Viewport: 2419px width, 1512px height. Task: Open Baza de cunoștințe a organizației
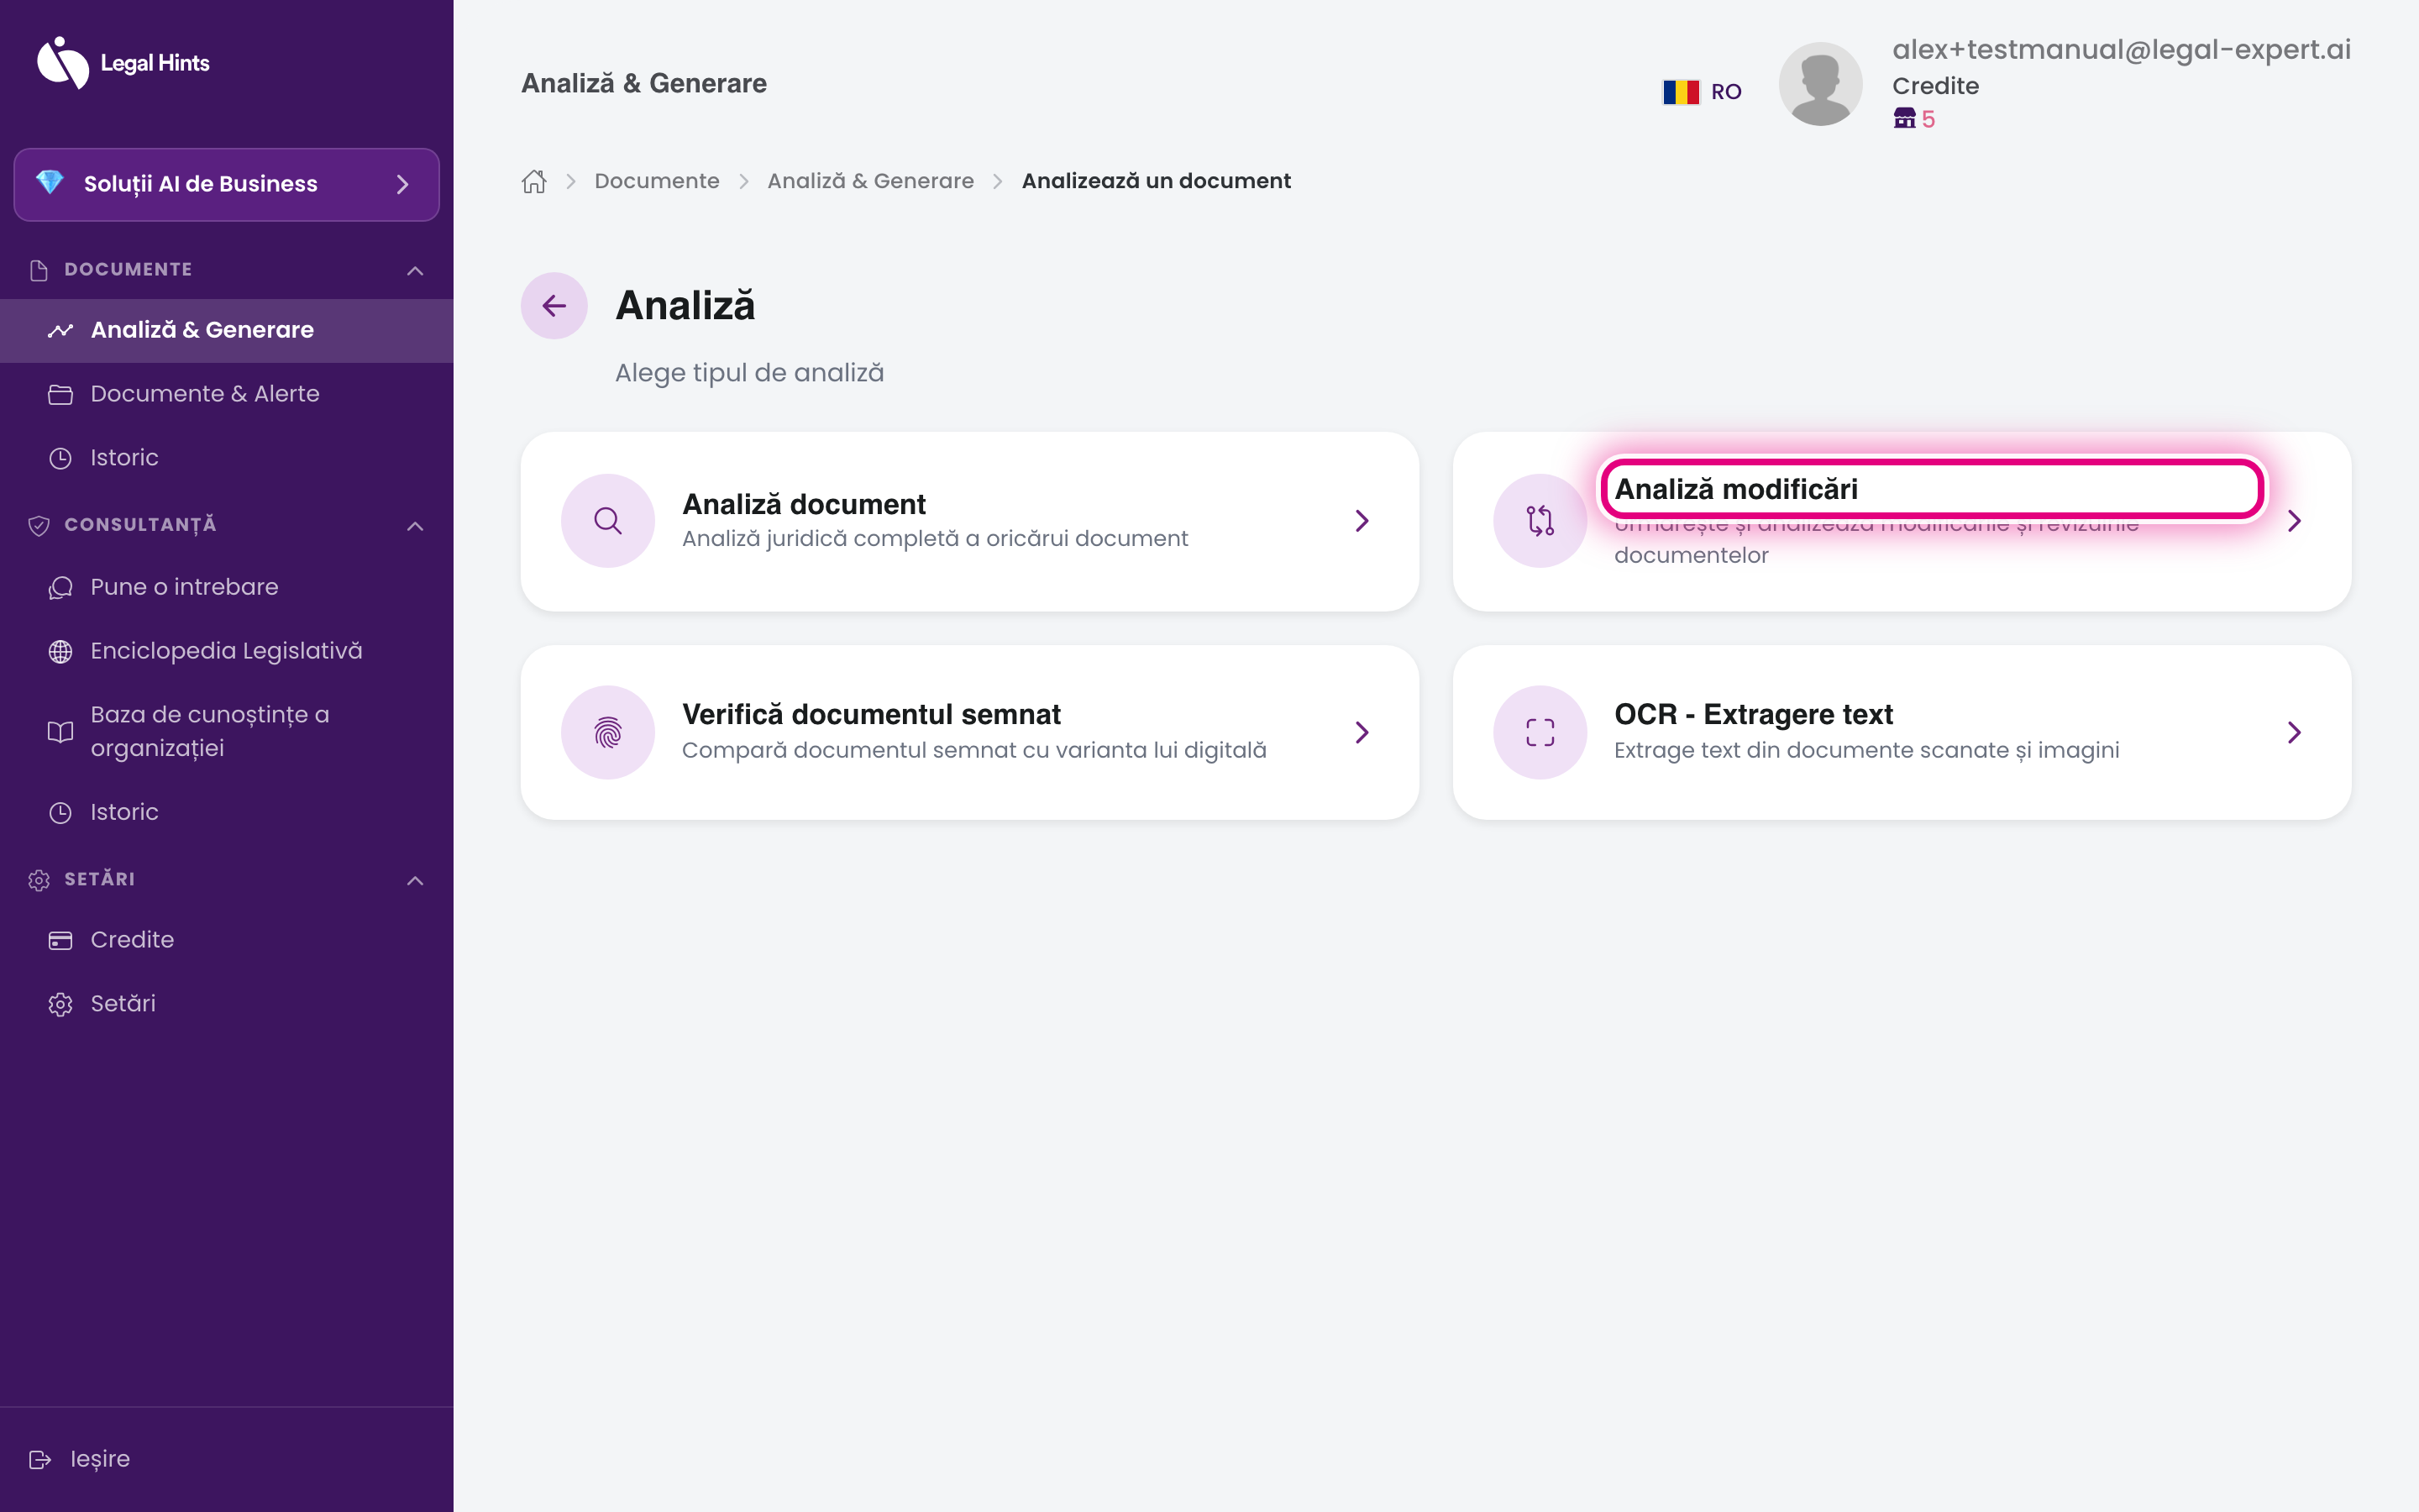coord(227,731)
